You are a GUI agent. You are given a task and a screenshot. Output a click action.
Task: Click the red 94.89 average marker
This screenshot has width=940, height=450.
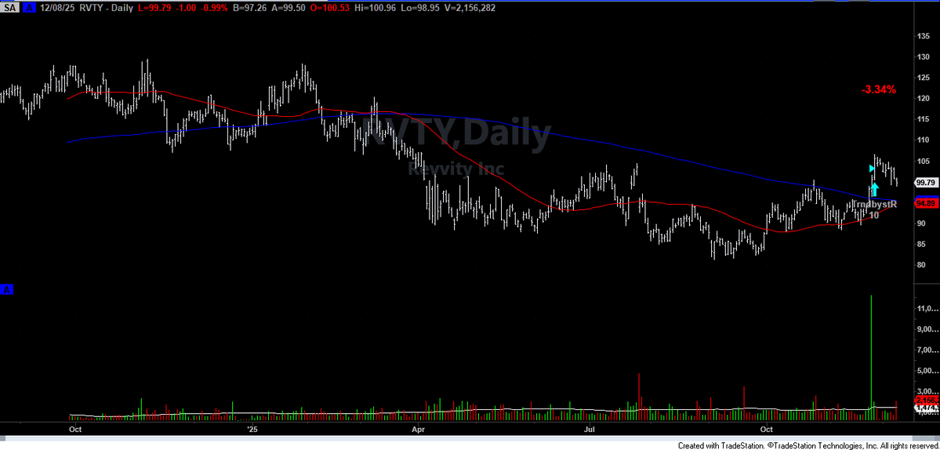(926, 204)
